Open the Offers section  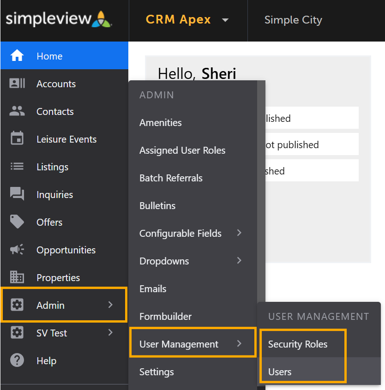[x=64, y=222]
